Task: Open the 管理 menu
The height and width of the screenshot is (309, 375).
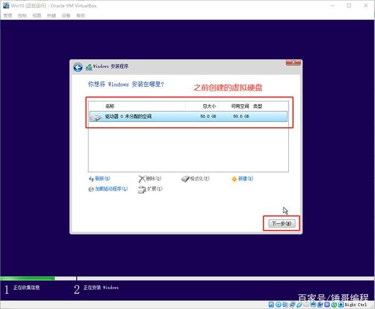Action: [x=8, y=16]
